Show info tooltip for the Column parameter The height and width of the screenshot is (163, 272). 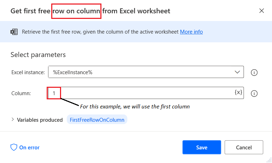coord(254,93)
